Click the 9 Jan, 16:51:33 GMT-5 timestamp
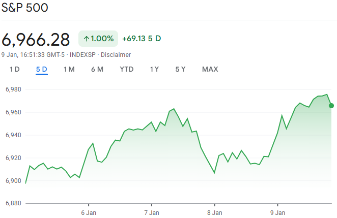337x218 pixels. 33,55
